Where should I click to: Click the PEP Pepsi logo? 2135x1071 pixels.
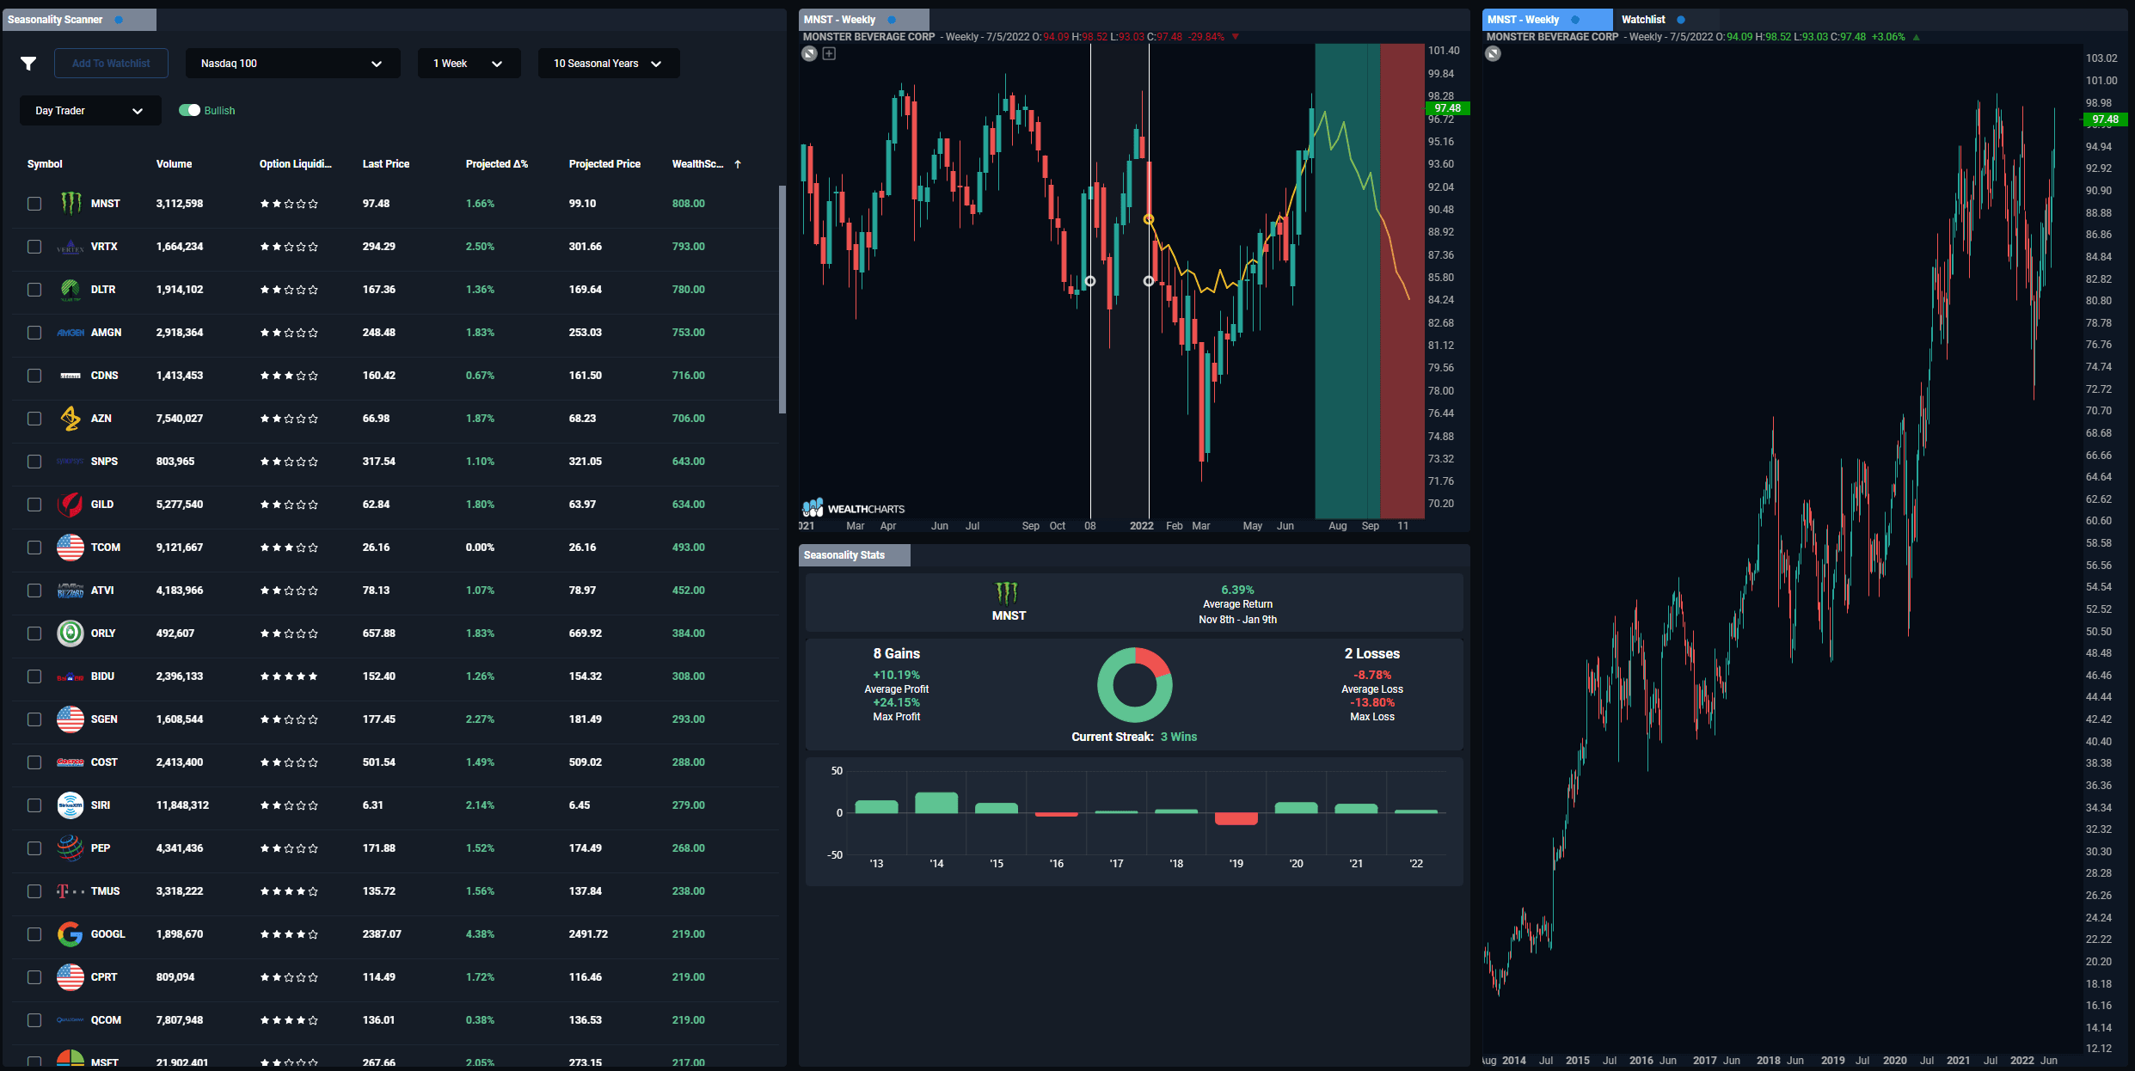tap(71, 848)
